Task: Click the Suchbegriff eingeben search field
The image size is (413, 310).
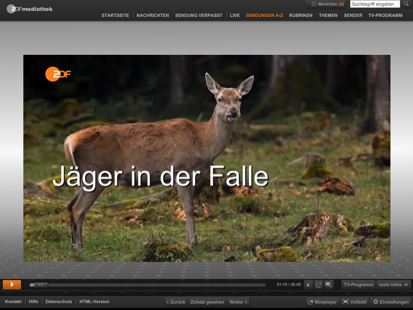Action: pos(374,4)
